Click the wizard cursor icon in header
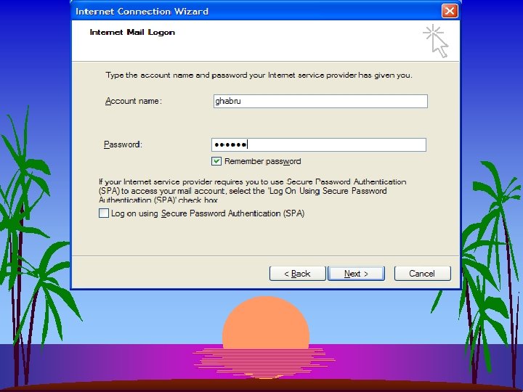 436,41
